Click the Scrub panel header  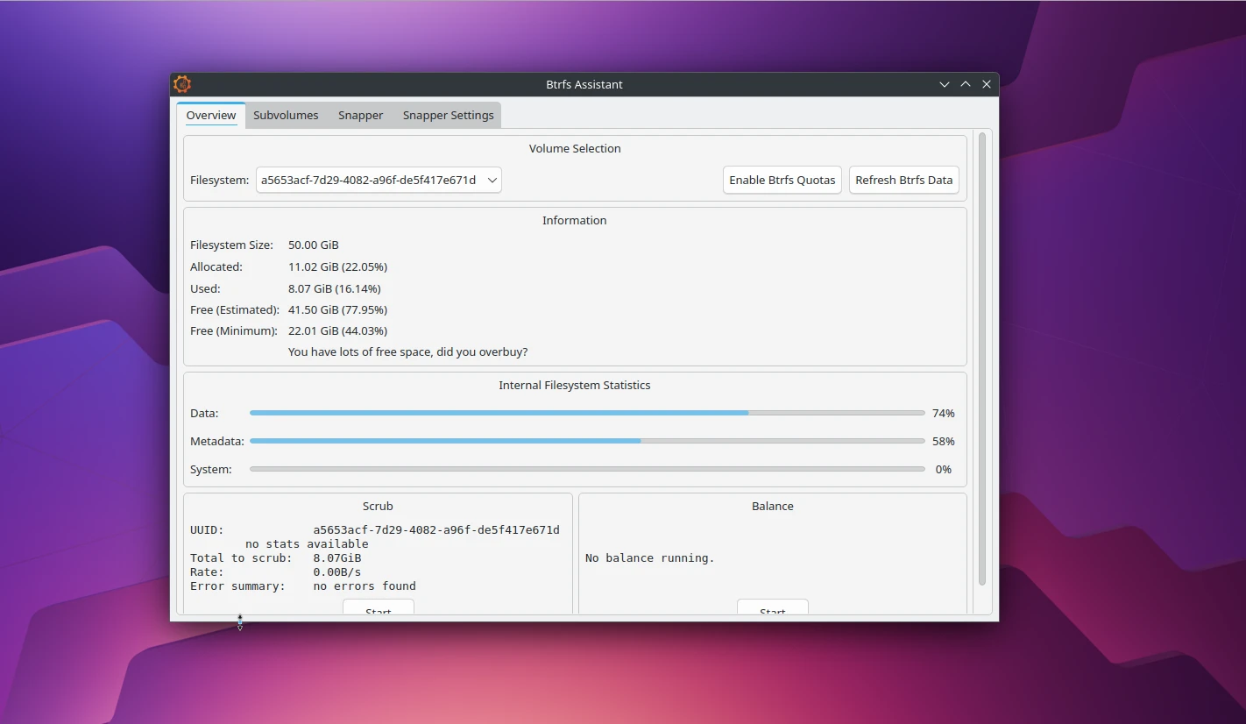click(x=378, y=506)
